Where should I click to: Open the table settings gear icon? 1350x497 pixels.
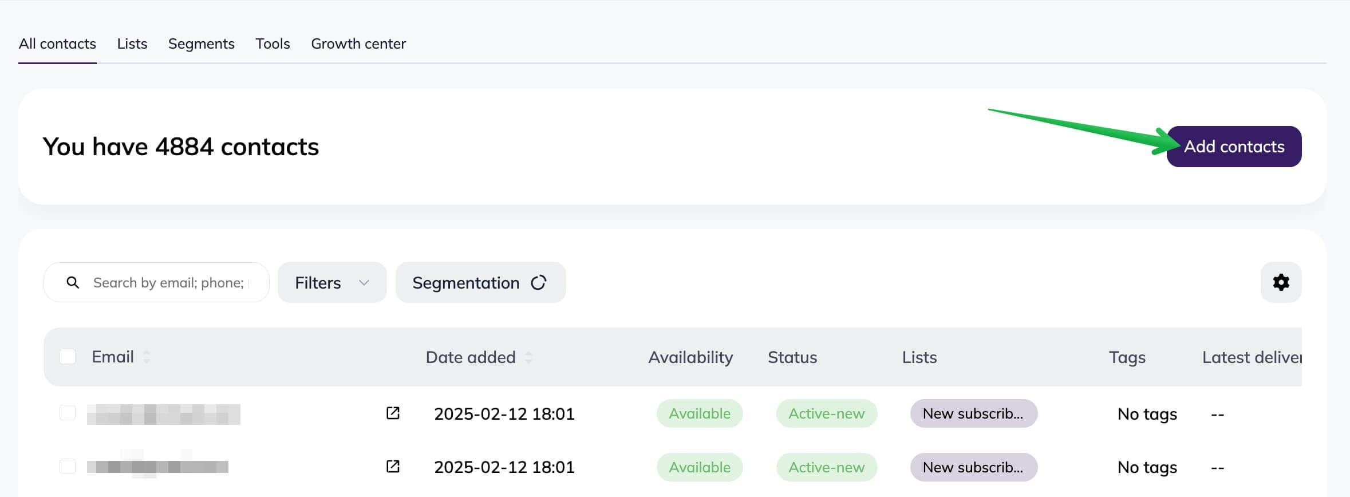tap(1281, 282)
